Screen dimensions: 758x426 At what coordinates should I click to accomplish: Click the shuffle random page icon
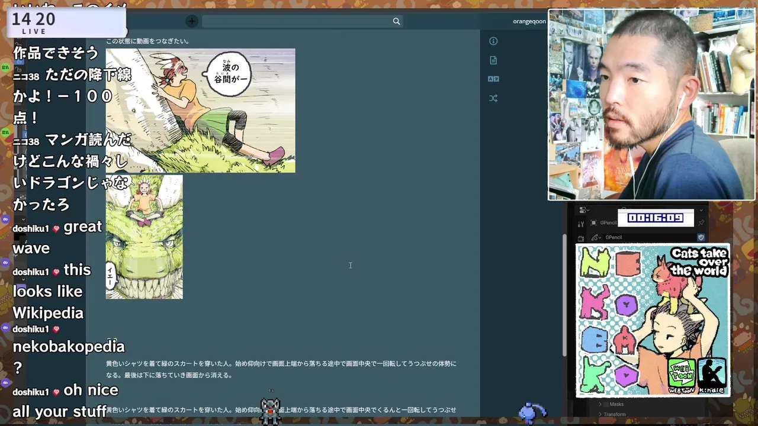point(493,98)
